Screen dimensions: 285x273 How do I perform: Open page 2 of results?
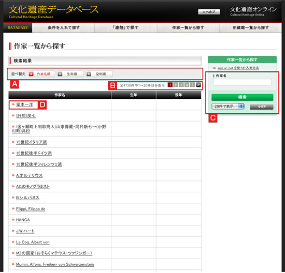tap(176, 85)
